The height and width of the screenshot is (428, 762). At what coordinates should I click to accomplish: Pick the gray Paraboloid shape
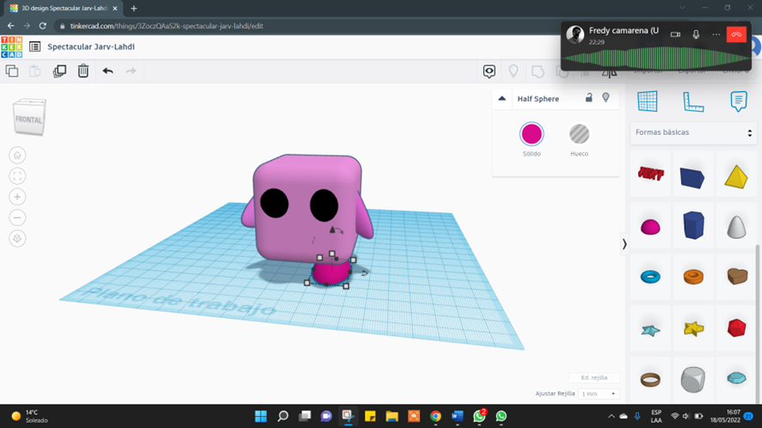click(736, 226)
